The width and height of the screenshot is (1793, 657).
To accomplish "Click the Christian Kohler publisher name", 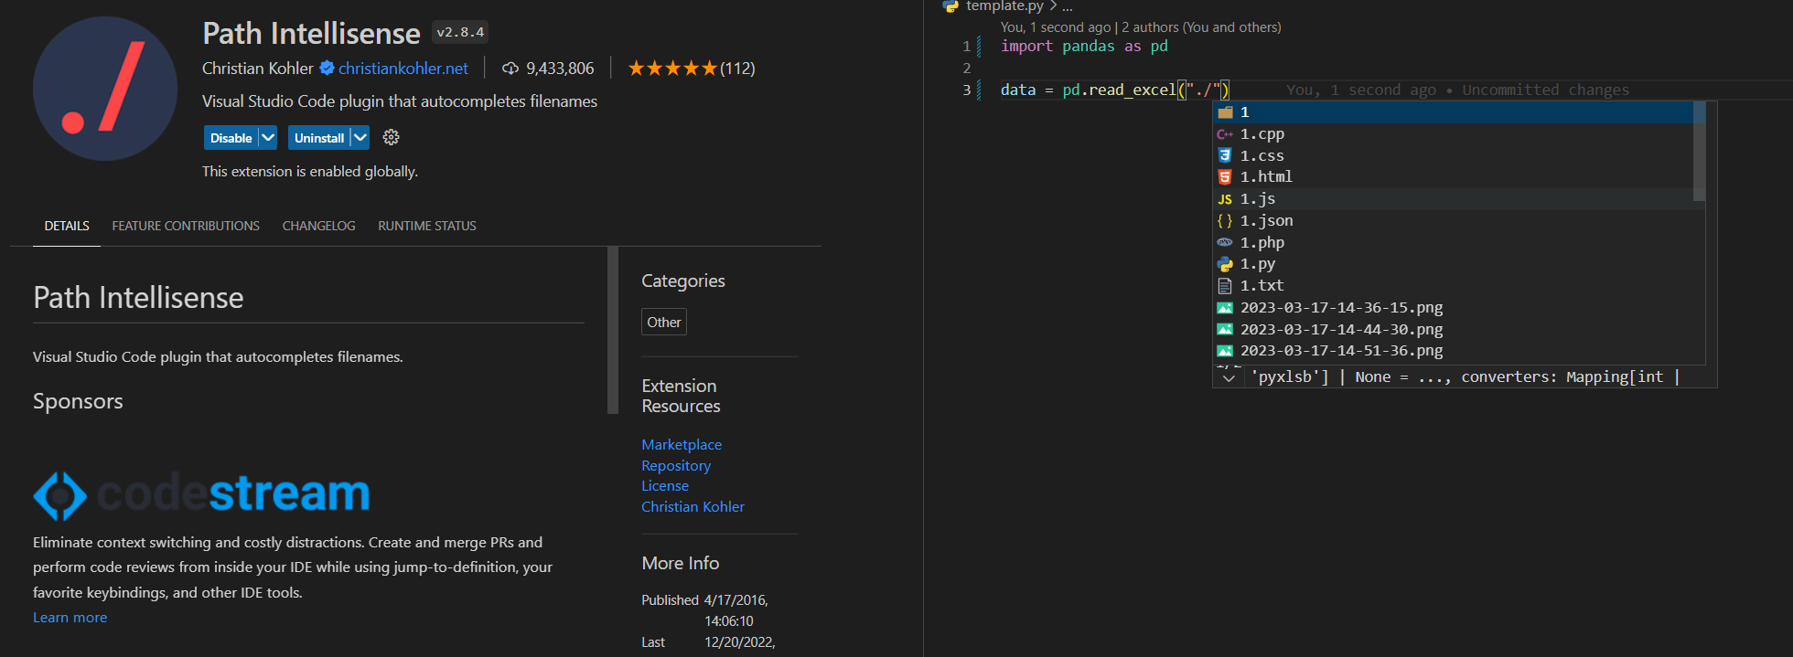I will pos(258,69).
